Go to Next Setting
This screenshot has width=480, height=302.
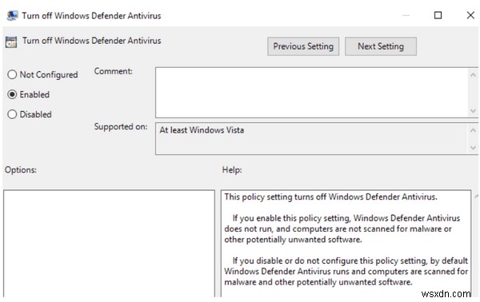click(381, 46)
